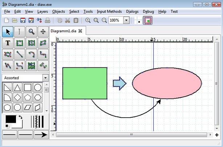Open the Debug menu

click(148, 12)
